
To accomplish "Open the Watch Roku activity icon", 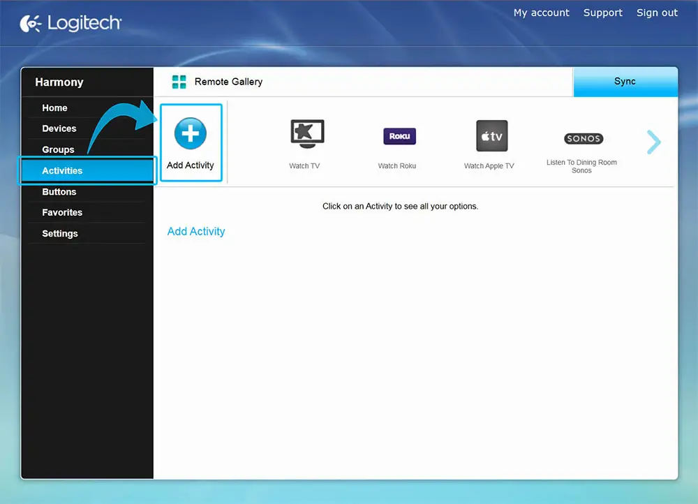I will (x=400, y=136).
